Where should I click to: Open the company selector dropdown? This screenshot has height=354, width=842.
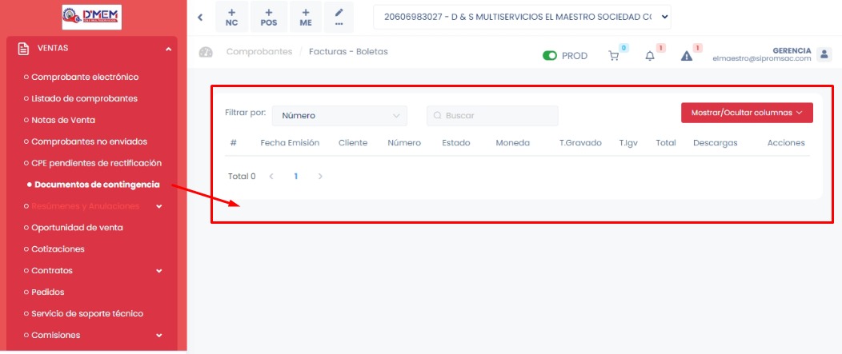pos(522,15)
